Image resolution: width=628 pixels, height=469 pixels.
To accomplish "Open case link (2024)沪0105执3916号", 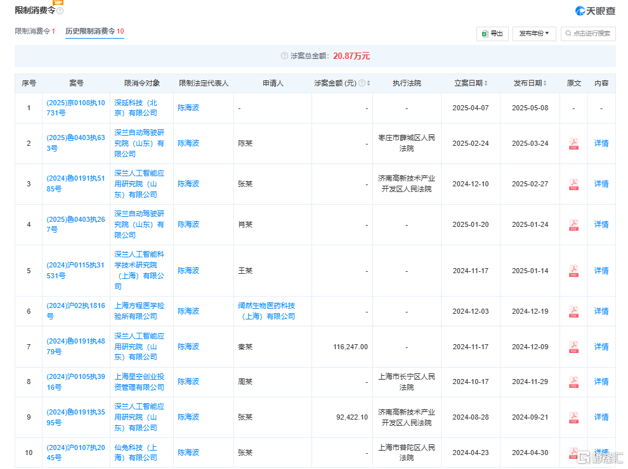I will pos(75,382).
